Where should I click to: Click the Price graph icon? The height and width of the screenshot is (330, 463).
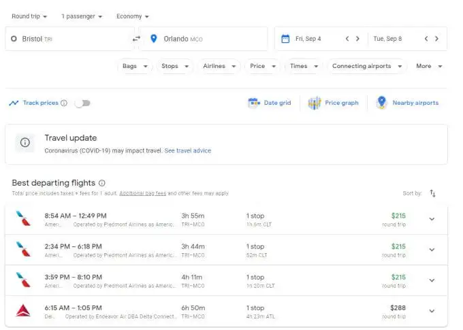click(315, 103)
